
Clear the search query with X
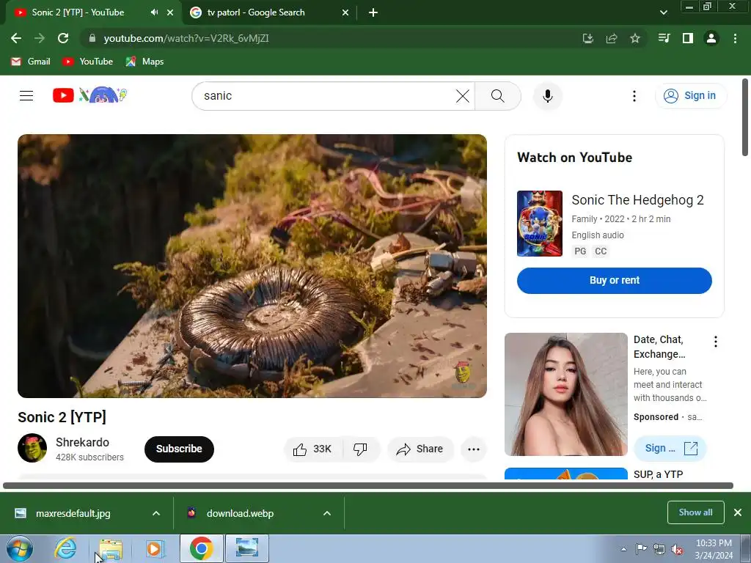pyautogui.click(x=463, y=96)
